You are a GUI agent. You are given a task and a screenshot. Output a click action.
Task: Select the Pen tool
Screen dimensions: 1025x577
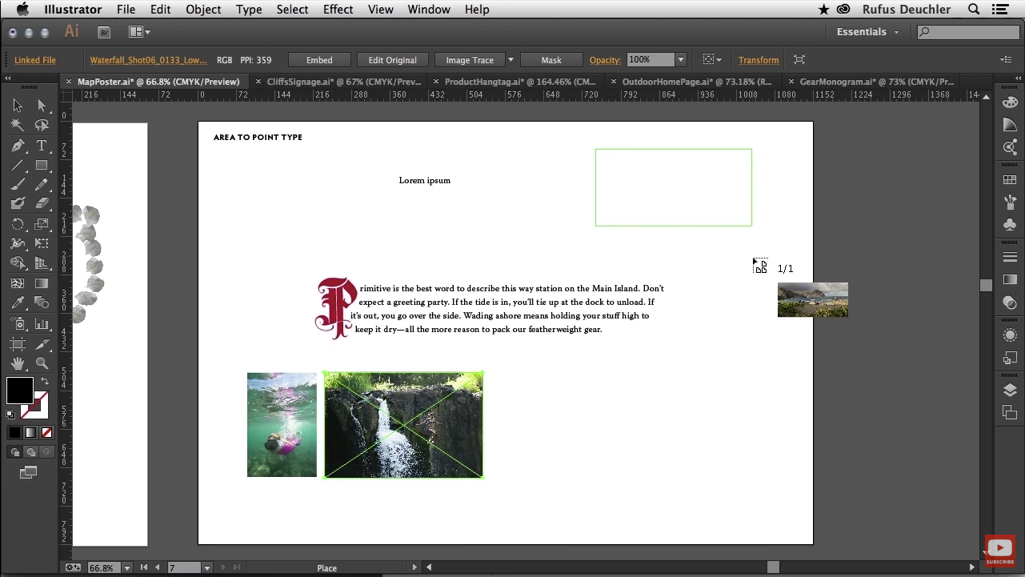click(18, 146)
